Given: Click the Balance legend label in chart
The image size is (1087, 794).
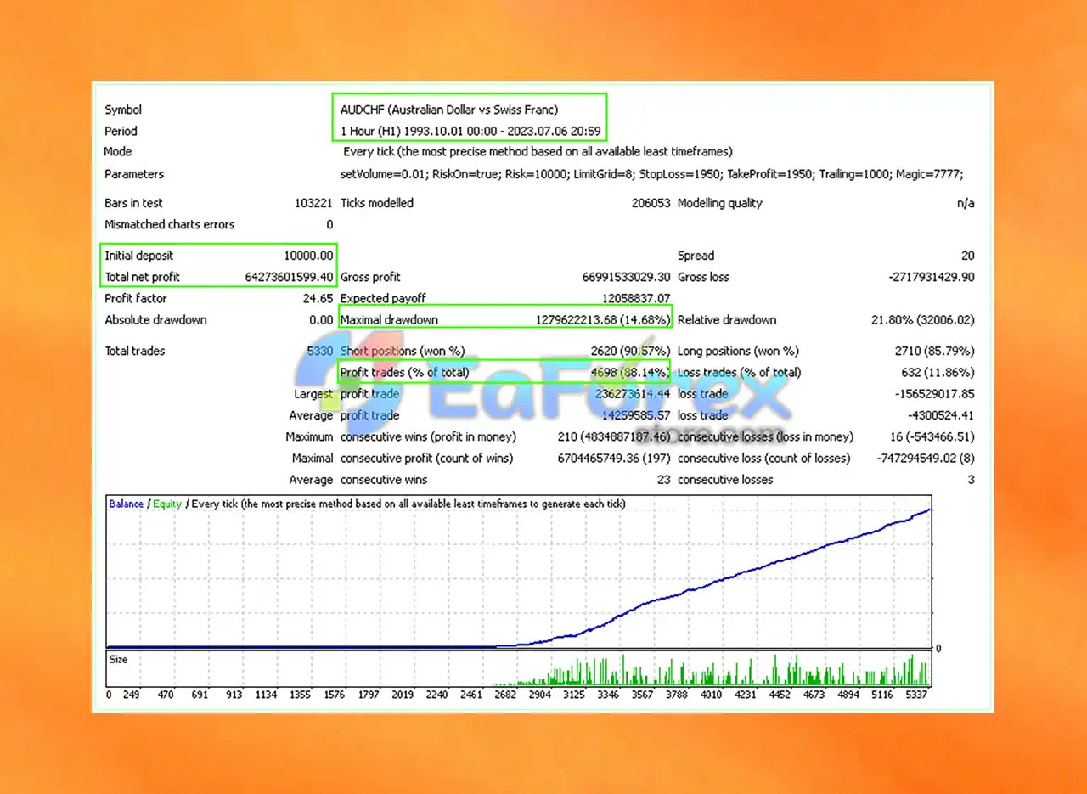Looking at the screenshot, I should tap(127, 504).
